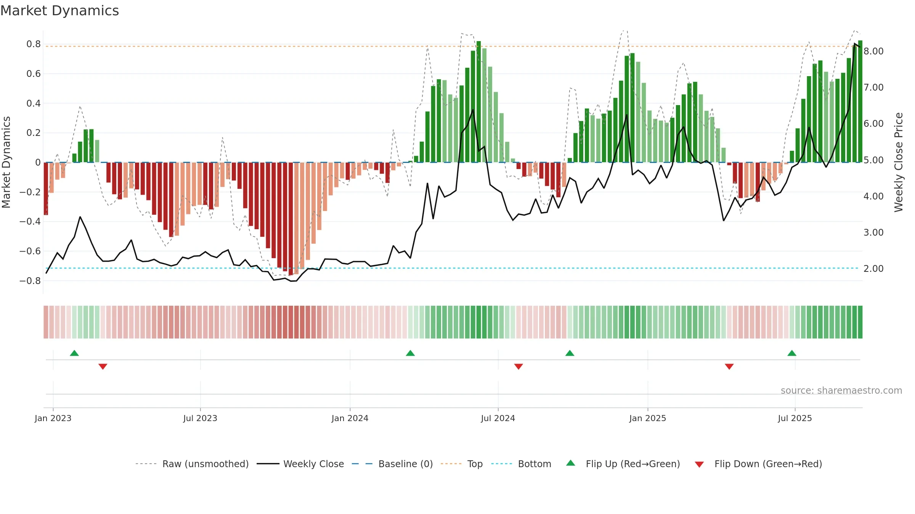
Task: Click the 7.00 right axis price label
Action: (873, 88)
